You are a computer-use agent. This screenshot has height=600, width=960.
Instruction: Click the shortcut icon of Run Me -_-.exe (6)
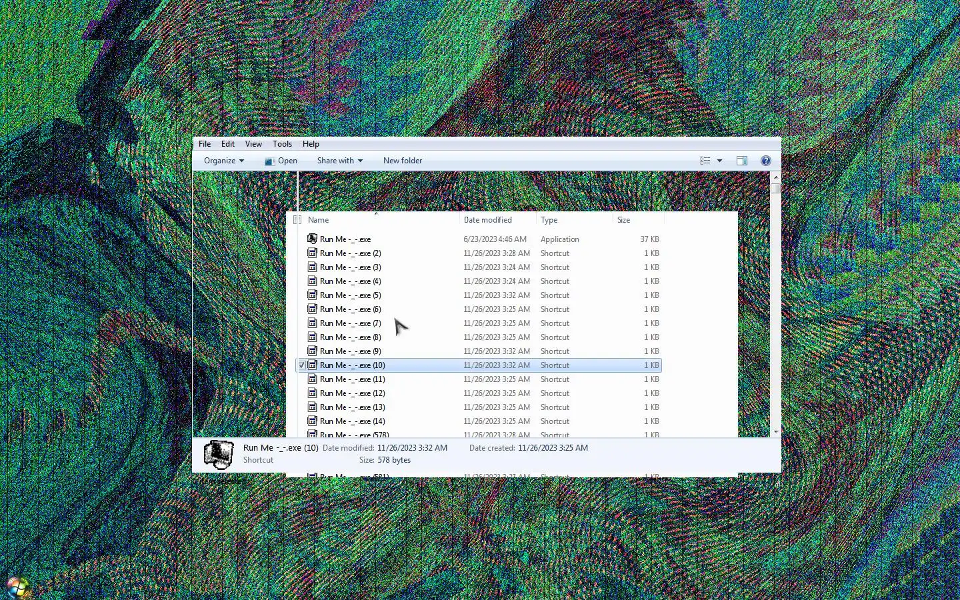(312, 309)
